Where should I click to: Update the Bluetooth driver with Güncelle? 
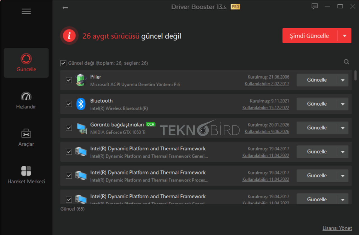(317, 104)
